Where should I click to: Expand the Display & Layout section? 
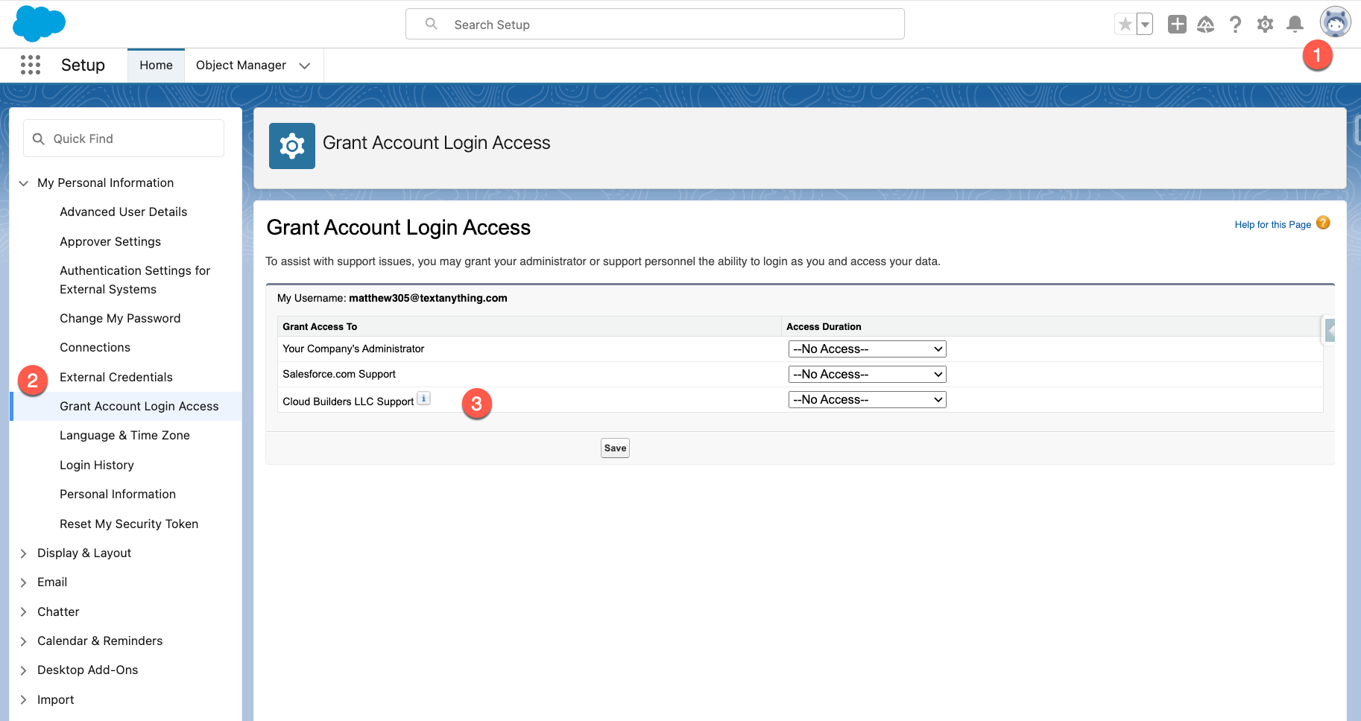tap(24, 553)
